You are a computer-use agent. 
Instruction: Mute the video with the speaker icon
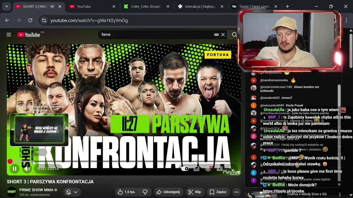(27, 169)
